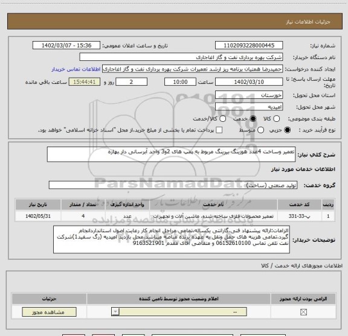This screenshot has height=336, width=348.
Task: Click the تعداد / مقدار column header
Action: (x=83, y=204)
